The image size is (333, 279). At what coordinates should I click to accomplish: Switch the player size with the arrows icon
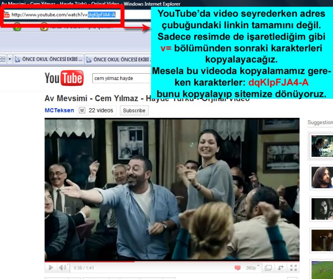pos(281,268)
